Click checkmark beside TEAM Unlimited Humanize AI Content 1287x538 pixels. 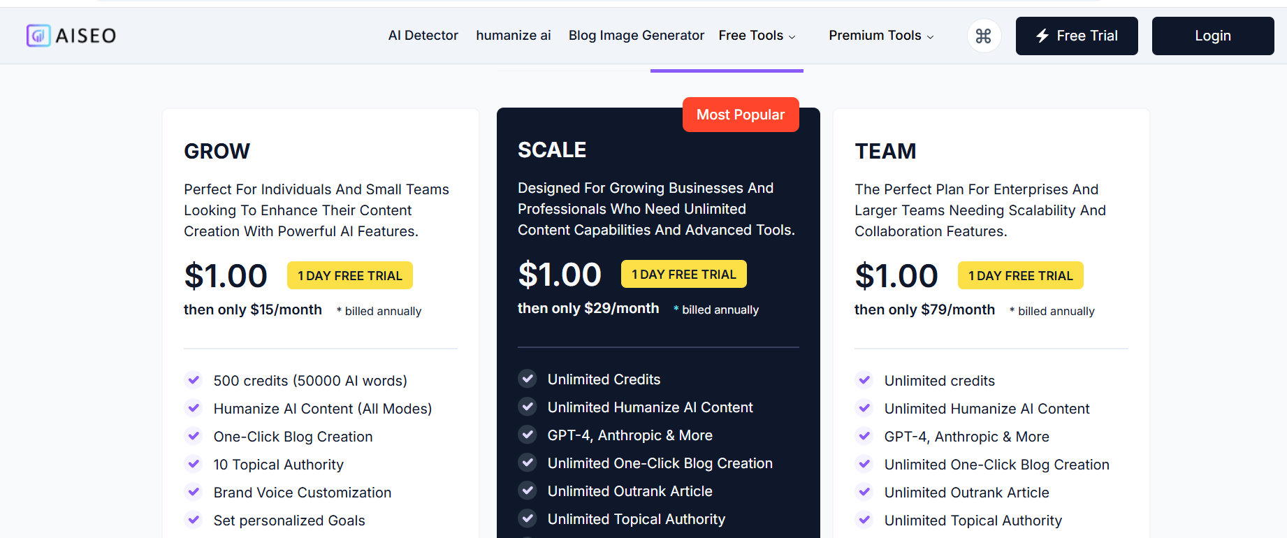coord(864,408)
